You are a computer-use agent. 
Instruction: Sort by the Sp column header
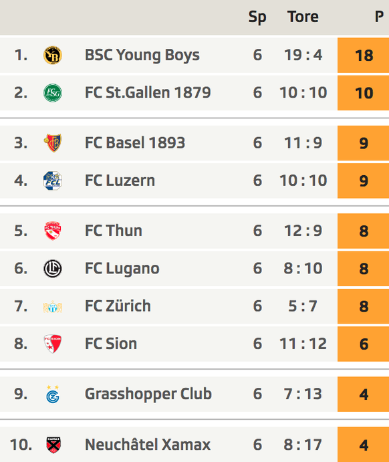point(257,17)
